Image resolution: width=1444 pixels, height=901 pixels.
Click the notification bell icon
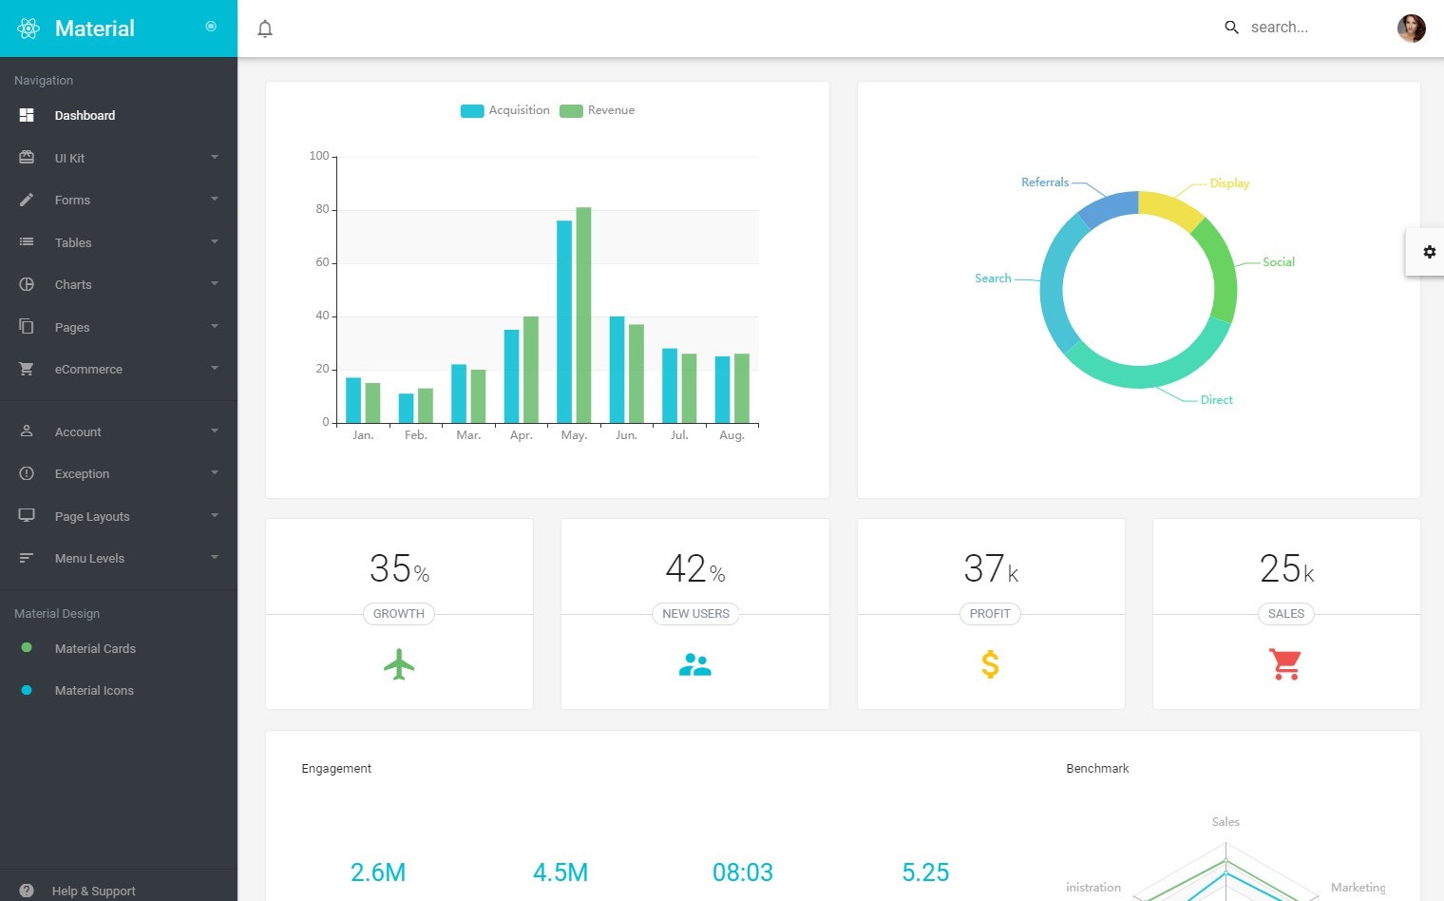265,28
